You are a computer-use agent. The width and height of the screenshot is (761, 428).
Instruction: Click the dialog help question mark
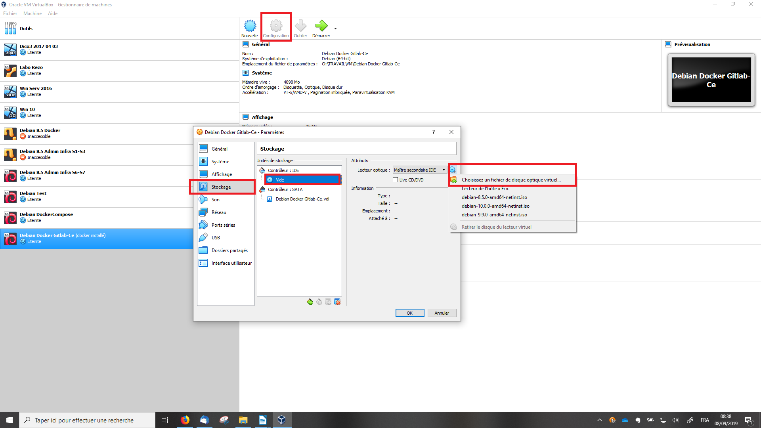pyautogui.click(x=433, y=132)
